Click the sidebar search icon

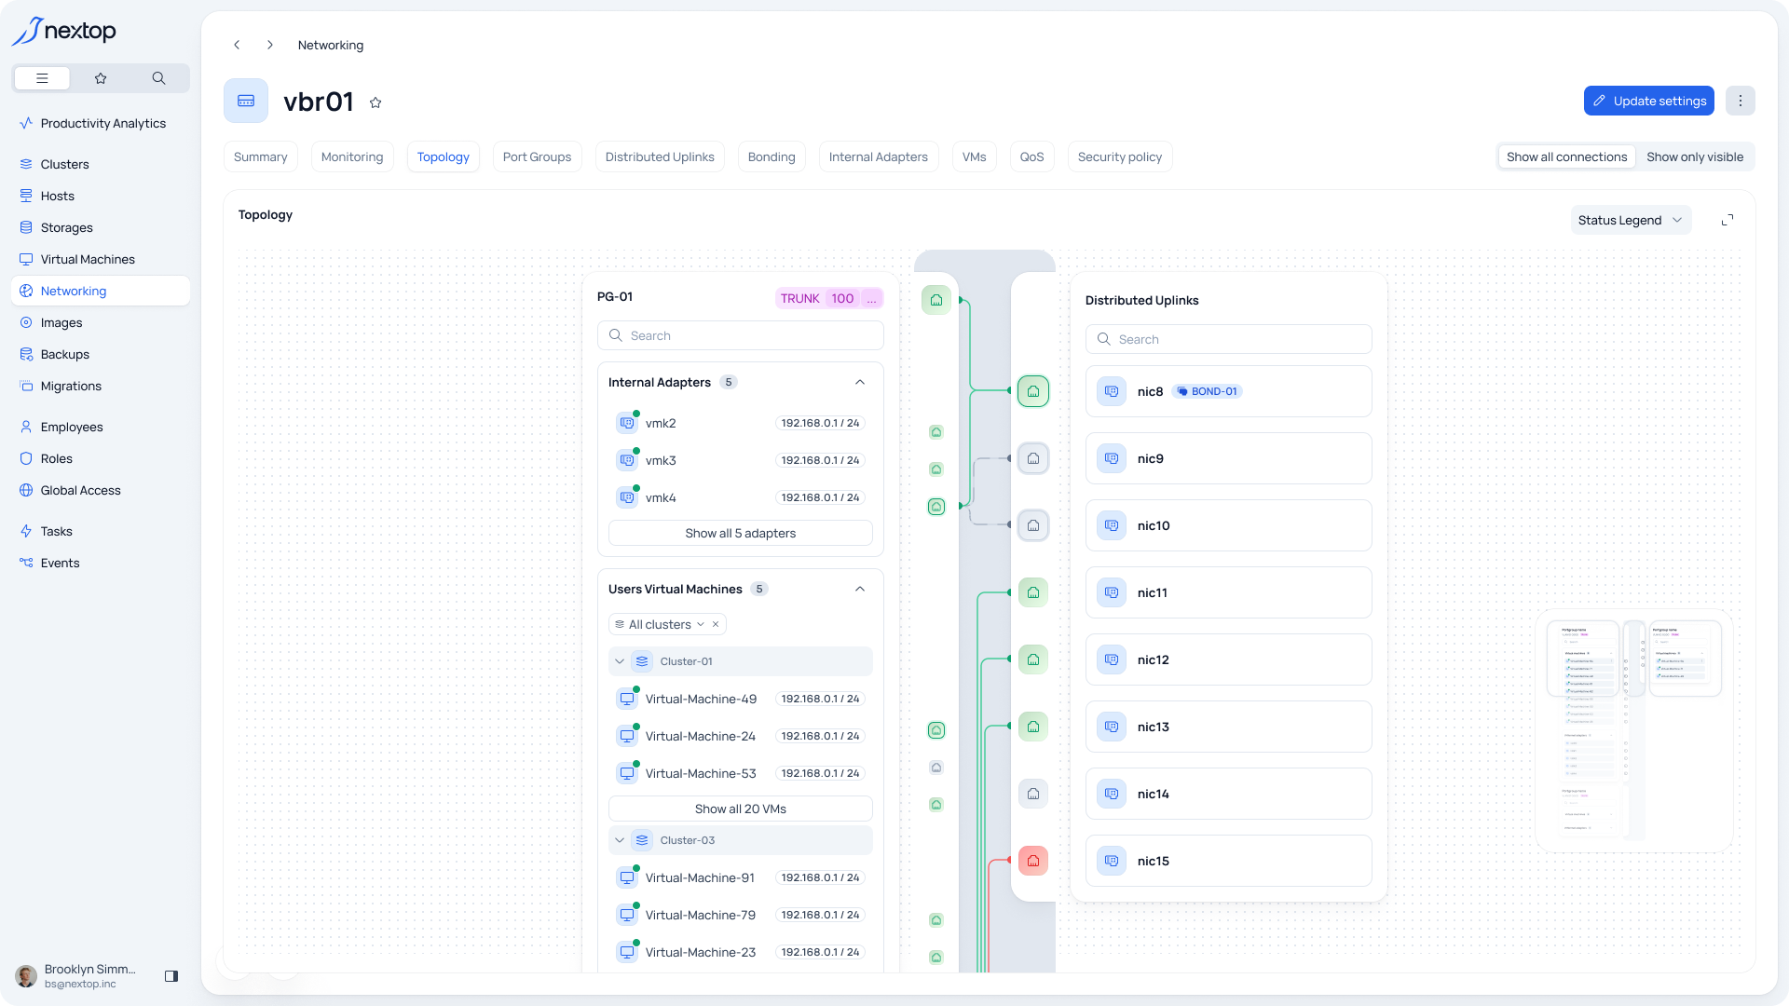pos(158,78)
